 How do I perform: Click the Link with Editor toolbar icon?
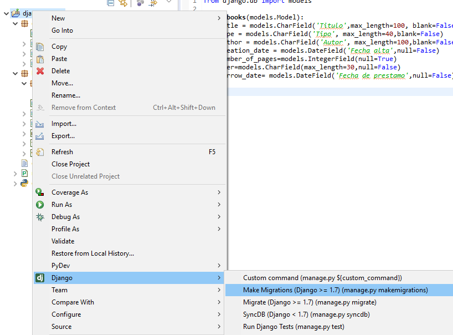pyautogui.click(x=123, y=3)
